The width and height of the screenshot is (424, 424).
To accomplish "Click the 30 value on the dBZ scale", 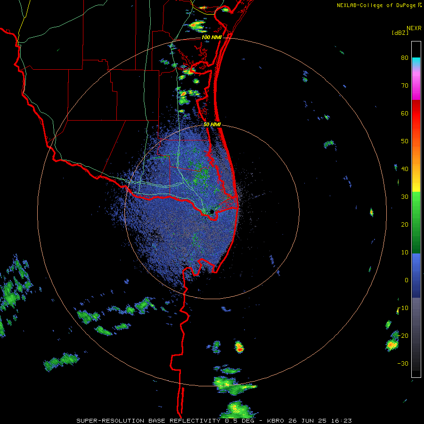I will tap(405, 197).
